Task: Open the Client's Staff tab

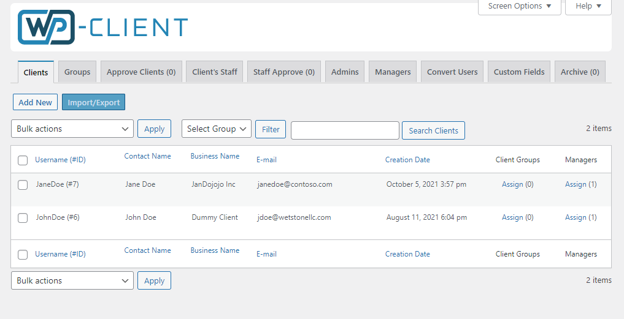Action: pyautogui.click(x=215, y=72)
